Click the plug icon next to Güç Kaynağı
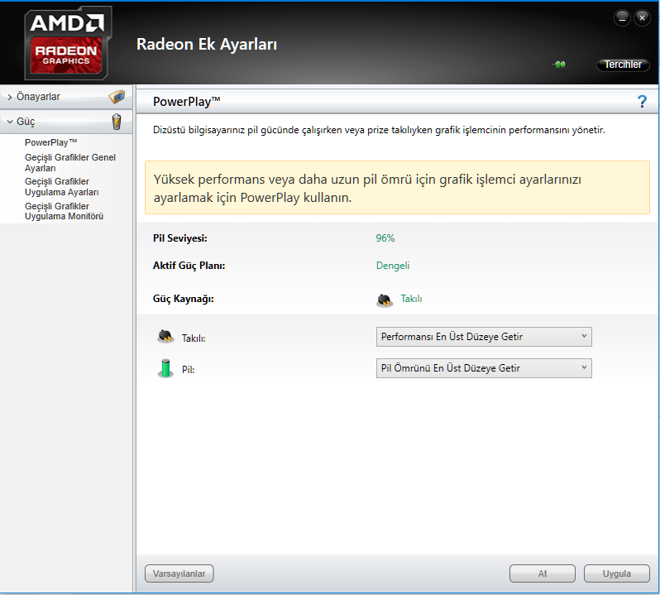Screen dimensions: 660x595 pos(385,300)
